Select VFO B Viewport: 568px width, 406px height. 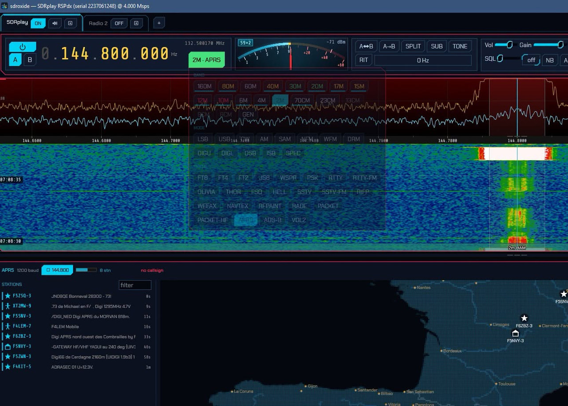pos(30,60)
